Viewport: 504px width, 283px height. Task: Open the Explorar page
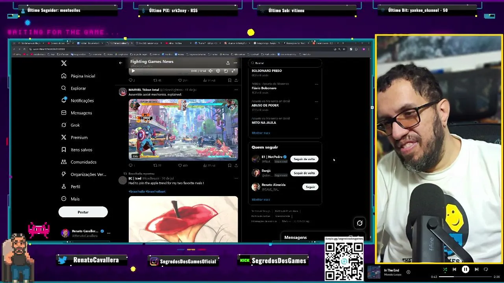point(74,88)
